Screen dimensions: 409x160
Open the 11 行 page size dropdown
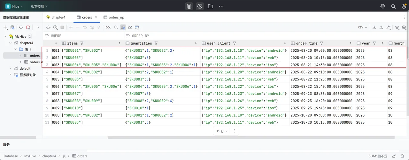click(x=222, y=131)
